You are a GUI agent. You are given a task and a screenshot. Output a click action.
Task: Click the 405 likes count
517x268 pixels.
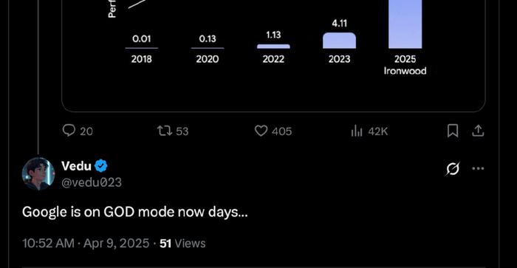(282, 131)
